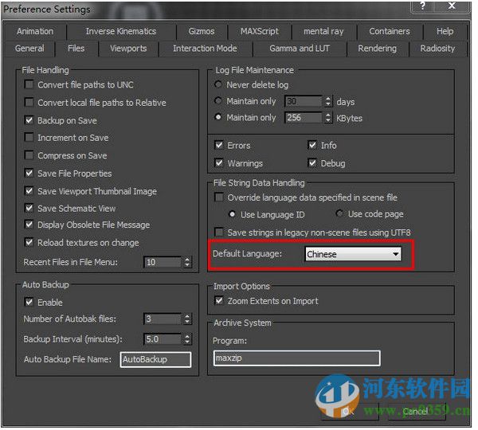Open the mental ray tab
478x430 pixels.
(x=323, y=31)
